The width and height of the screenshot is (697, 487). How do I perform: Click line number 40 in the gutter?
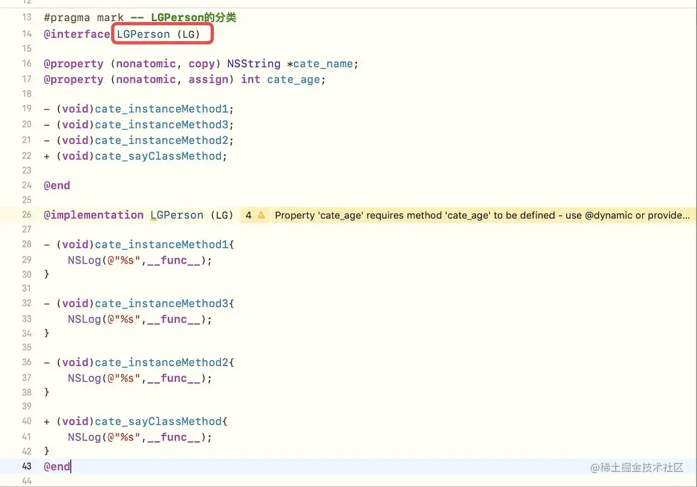pyautogui.click(x=27, y=421)
